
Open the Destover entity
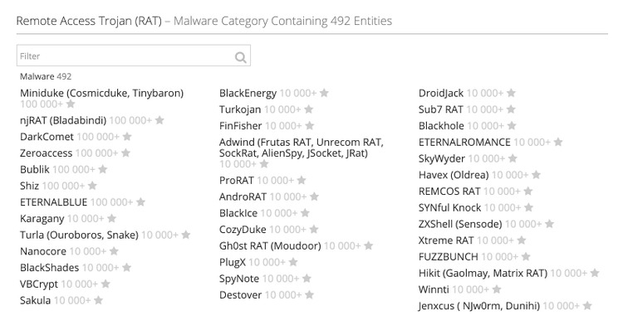[x=240, y=295]
